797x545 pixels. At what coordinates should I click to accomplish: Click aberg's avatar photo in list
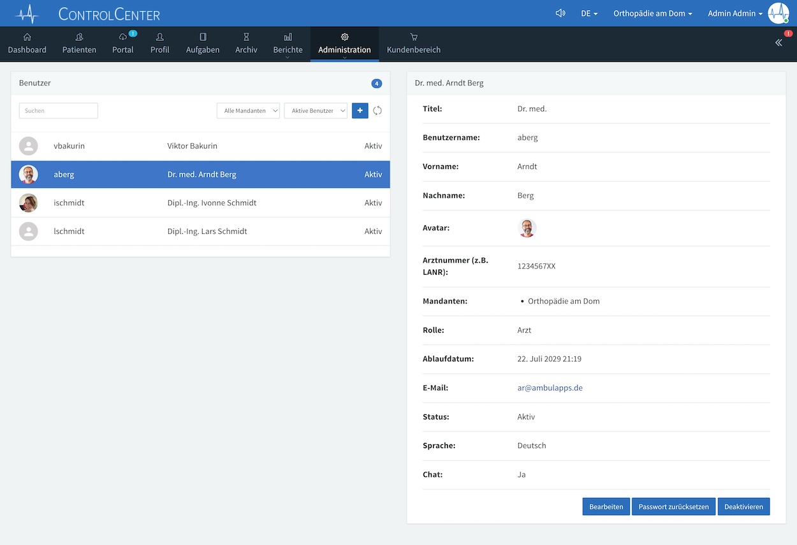coord(29,175)
